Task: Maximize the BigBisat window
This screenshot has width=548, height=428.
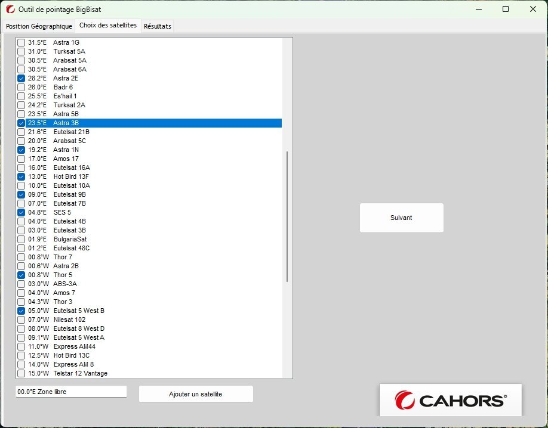Action: (x=506, y=9)
